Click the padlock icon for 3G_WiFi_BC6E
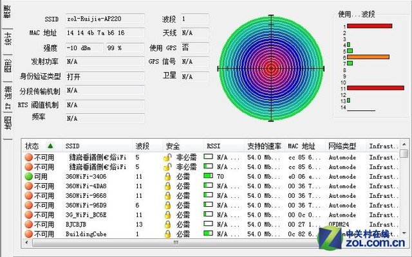This screenshot has width=412, height=257. point(167,215)
